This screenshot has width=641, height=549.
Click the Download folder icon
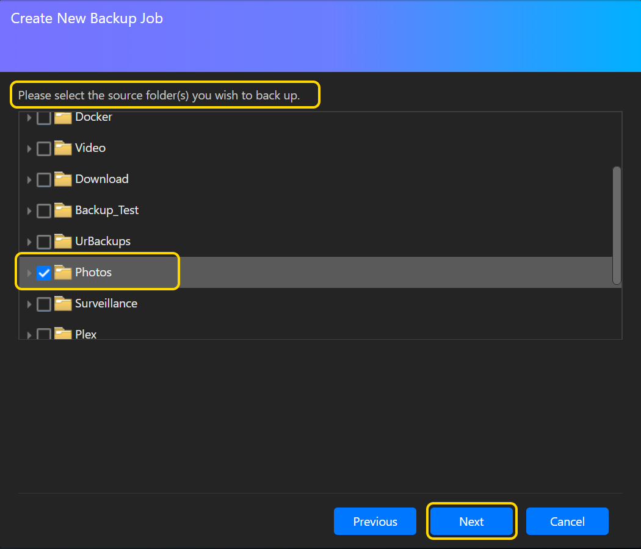point(63,179)
